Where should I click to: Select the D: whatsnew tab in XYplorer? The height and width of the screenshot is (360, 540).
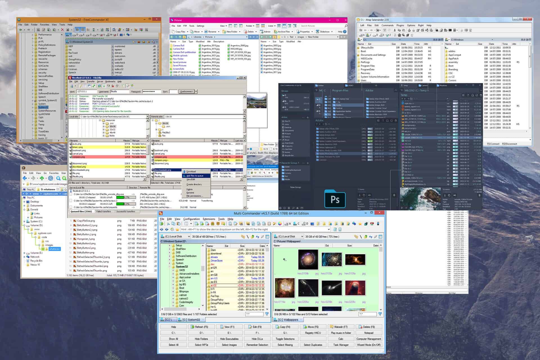[x=48, y=189]
